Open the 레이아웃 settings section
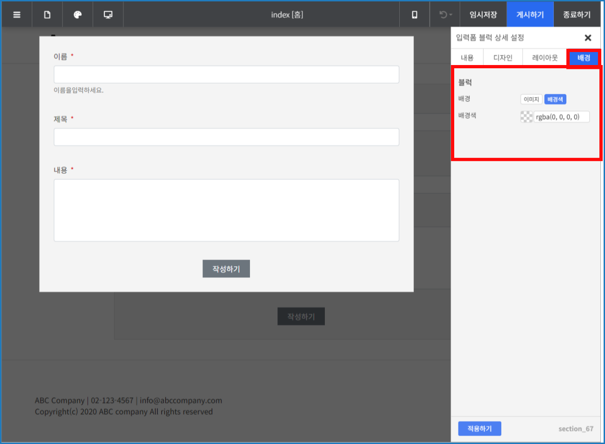605x444 pixels. click(544, 57)
